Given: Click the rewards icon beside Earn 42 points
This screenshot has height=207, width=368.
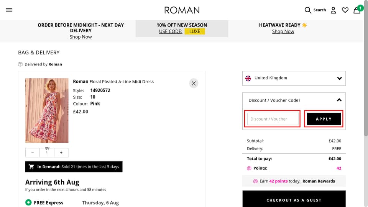Looking at the screenshot, I should pos(255,181).
